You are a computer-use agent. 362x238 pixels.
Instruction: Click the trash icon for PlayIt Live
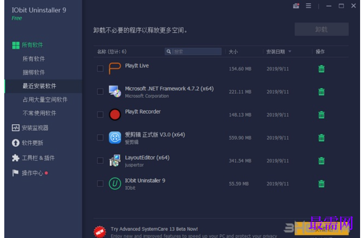tap(322, 69)
